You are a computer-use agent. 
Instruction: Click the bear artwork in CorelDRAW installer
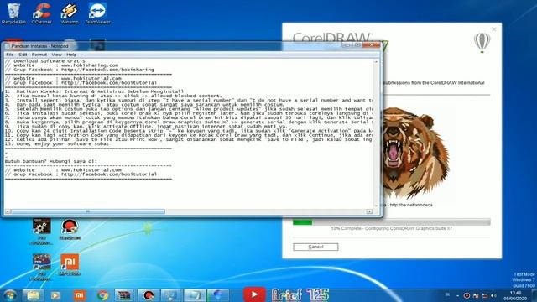[x=415, y=153]
